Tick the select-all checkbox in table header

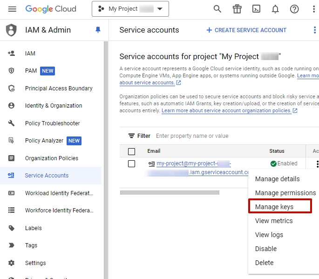[131, 151]
